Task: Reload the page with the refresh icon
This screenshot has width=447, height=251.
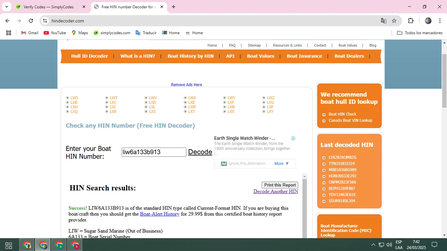Action: click(31, 21)
